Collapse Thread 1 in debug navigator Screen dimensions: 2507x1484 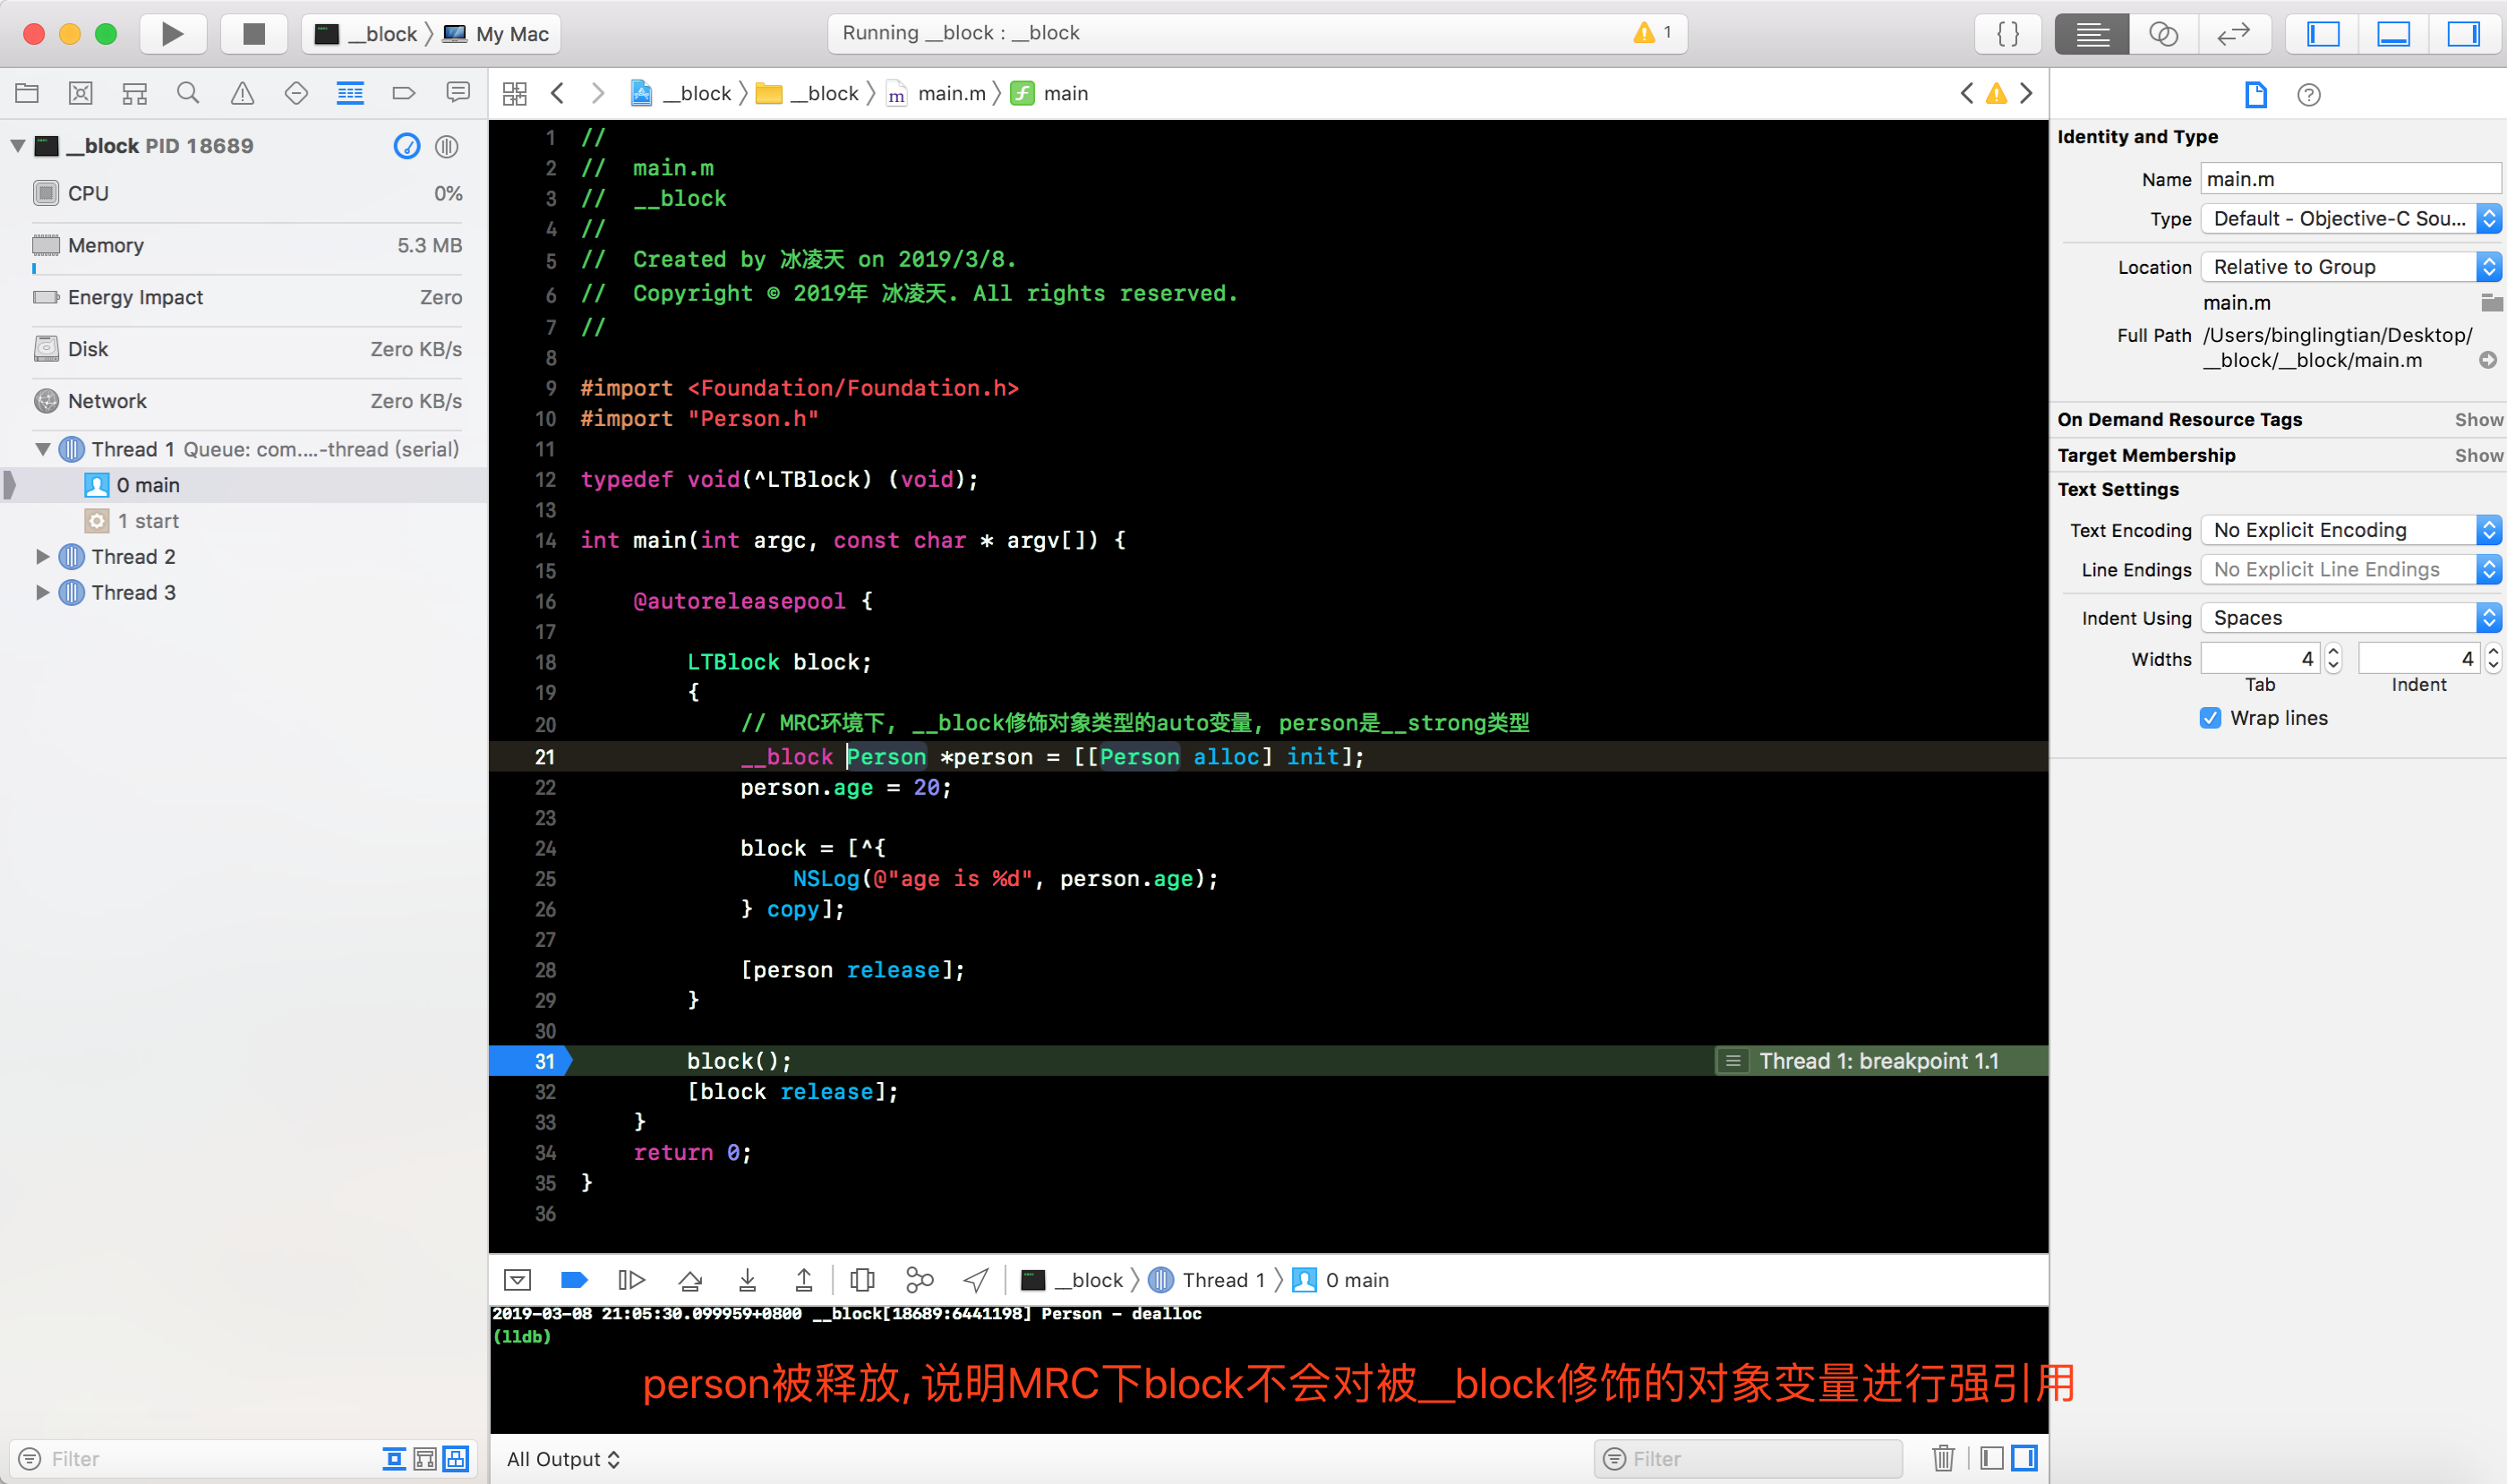[x=43, y=450]
